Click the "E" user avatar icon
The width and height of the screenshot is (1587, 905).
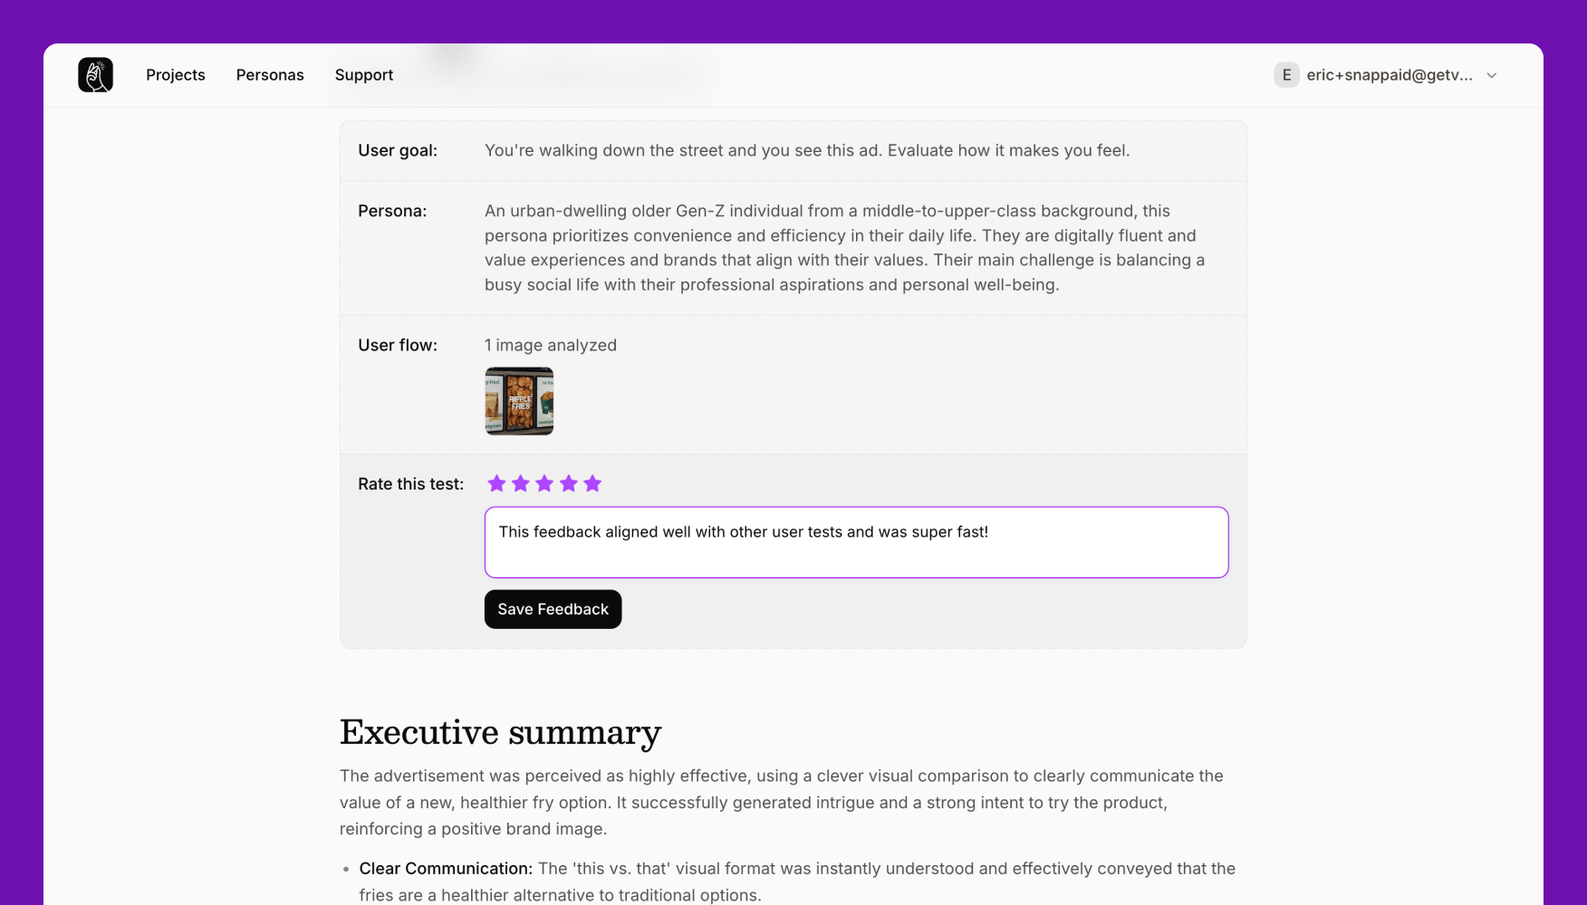(x=1286, y=74)
